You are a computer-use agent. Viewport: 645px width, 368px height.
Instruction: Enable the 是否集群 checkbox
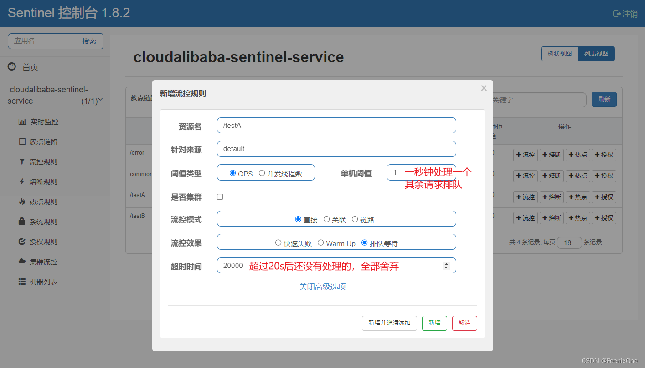pyautogui.click(x=220, y=197)
